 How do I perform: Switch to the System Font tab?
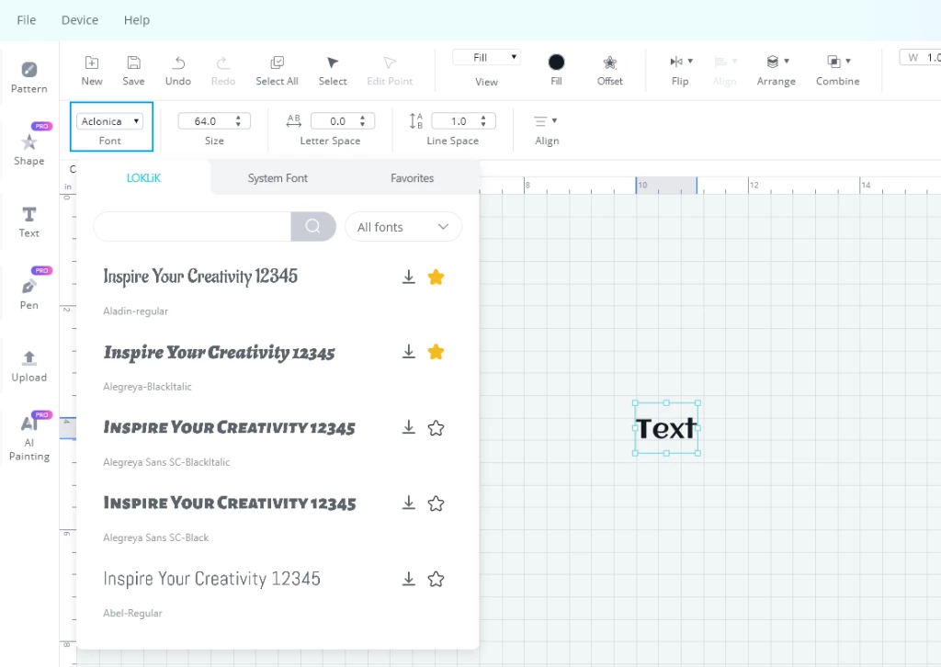[x=278, y=178]
